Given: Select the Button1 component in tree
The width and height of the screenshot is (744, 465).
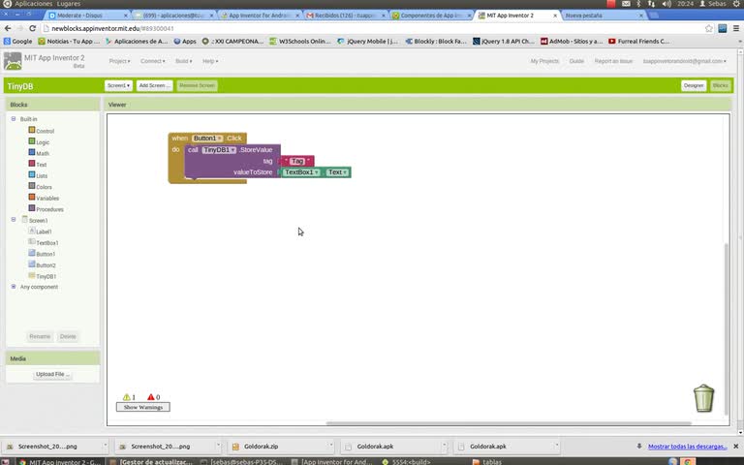Looking at the screenshot, I should 42,254.
